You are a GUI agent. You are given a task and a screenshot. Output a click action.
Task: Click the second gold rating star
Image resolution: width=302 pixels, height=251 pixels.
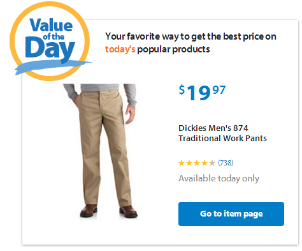[x=189, y=163]
